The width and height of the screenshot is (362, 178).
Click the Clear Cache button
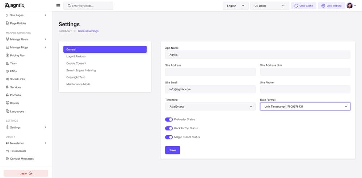click(303, 6)
